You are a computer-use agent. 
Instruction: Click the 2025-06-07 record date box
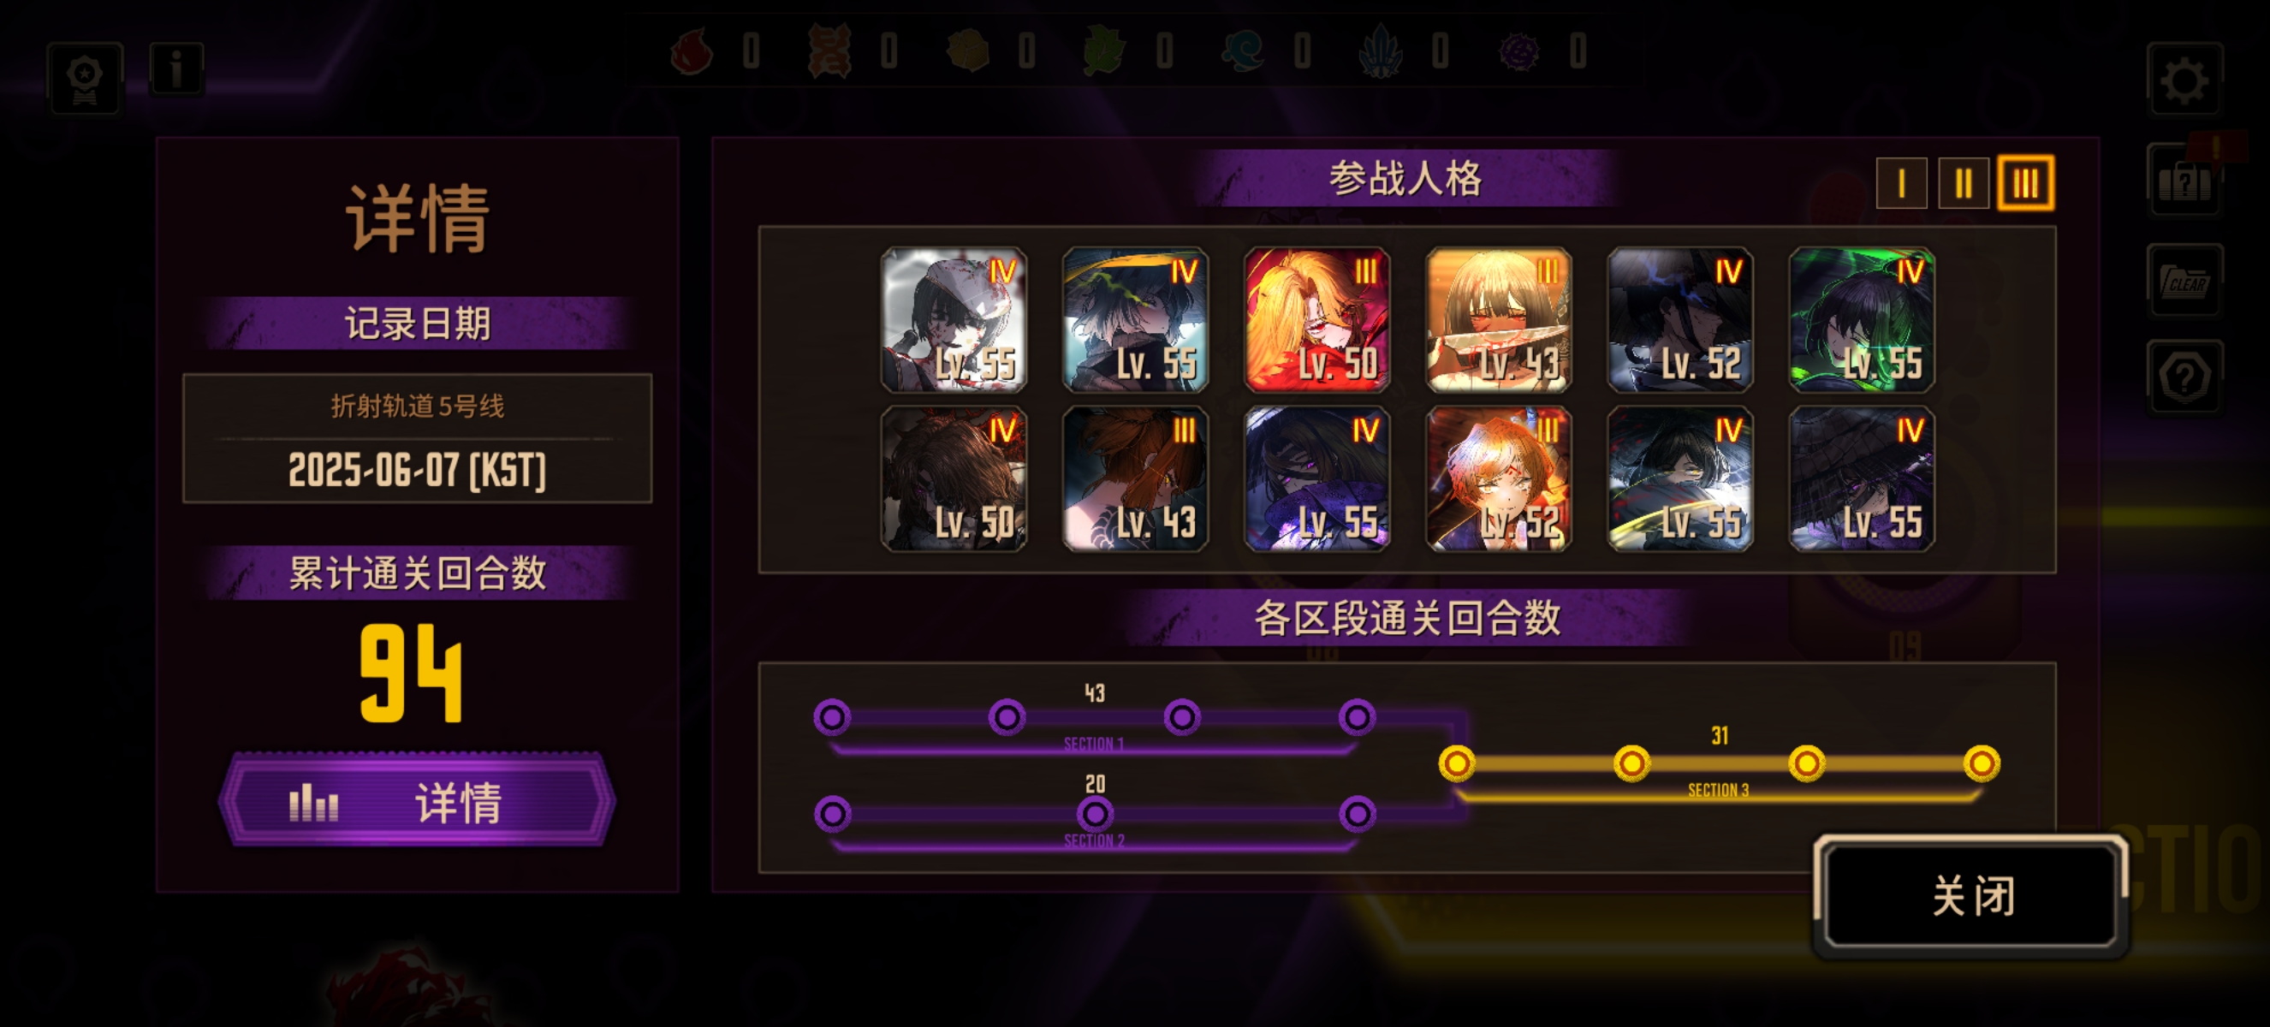(417, 439)
